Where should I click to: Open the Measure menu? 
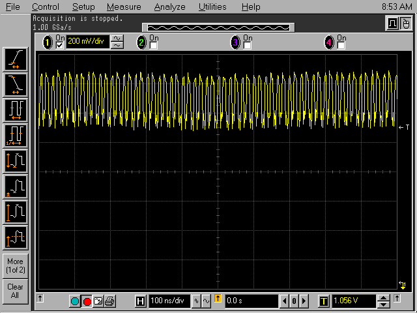click(124, 7)
